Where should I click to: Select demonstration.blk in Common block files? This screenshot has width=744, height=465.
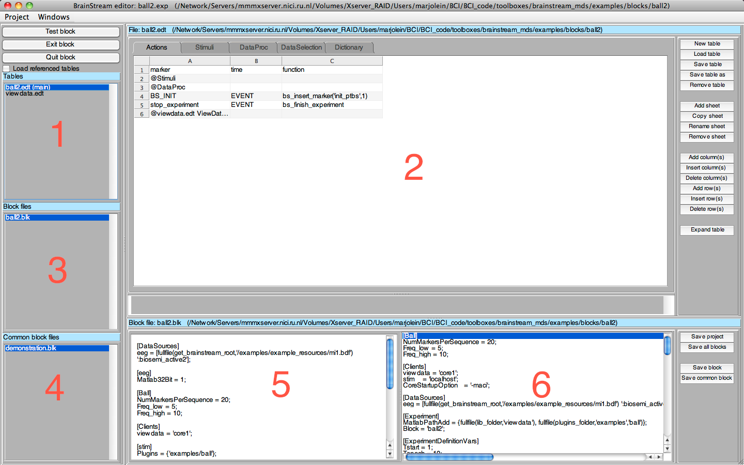[x=31, y=348]
